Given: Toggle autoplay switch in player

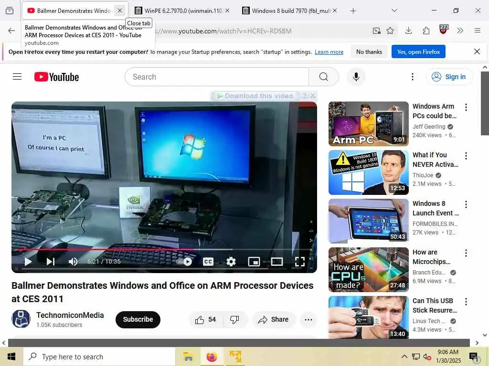Looking at the screenshot, I should coord(184,262).
